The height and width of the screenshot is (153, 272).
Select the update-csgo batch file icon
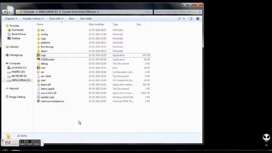point(39,97)
